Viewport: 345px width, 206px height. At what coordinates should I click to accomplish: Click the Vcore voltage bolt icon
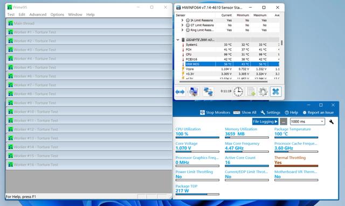point(183,69)
